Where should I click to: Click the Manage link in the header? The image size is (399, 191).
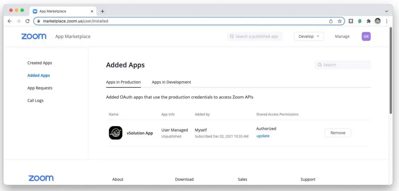(x=342, y=36)
